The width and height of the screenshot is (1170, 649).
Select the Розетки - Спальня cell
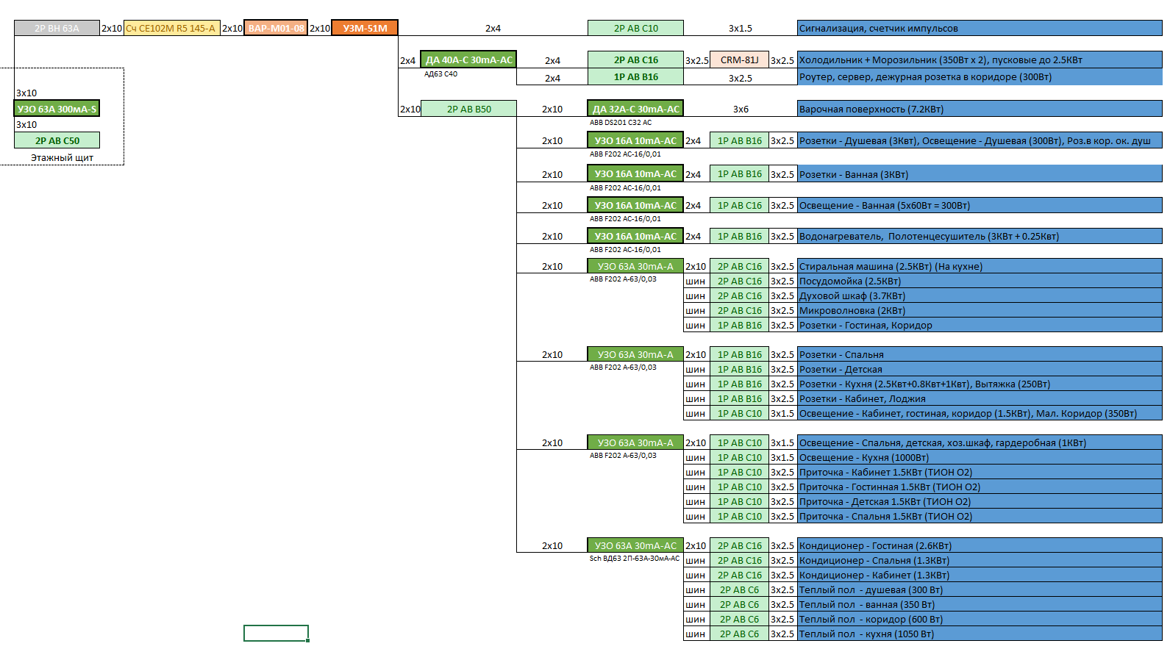(980, 354)
